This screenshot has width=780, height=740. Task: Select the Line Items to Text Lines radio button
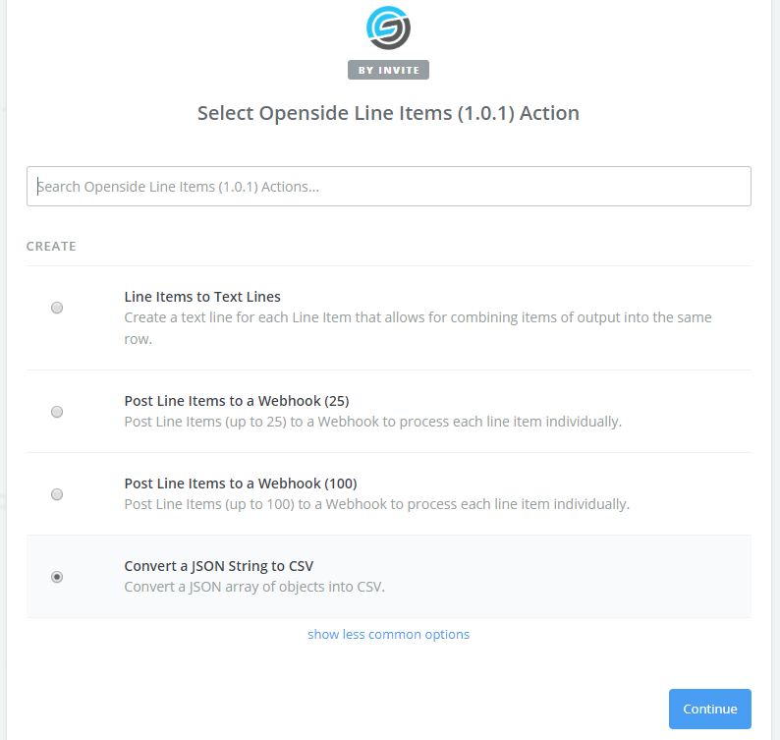point(57,308)
